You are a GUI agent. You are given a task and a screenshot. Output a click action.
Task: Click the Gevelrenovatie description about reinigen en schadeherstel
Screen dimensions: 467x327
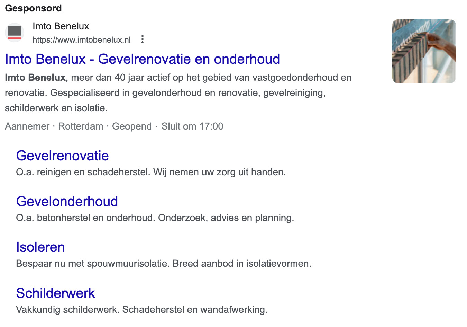click(151, 171)
